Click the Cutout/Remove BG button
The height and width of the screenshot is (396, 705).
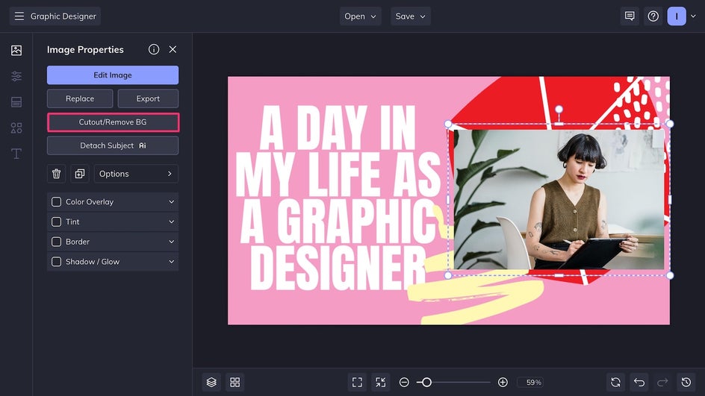[x=113, y=122]
